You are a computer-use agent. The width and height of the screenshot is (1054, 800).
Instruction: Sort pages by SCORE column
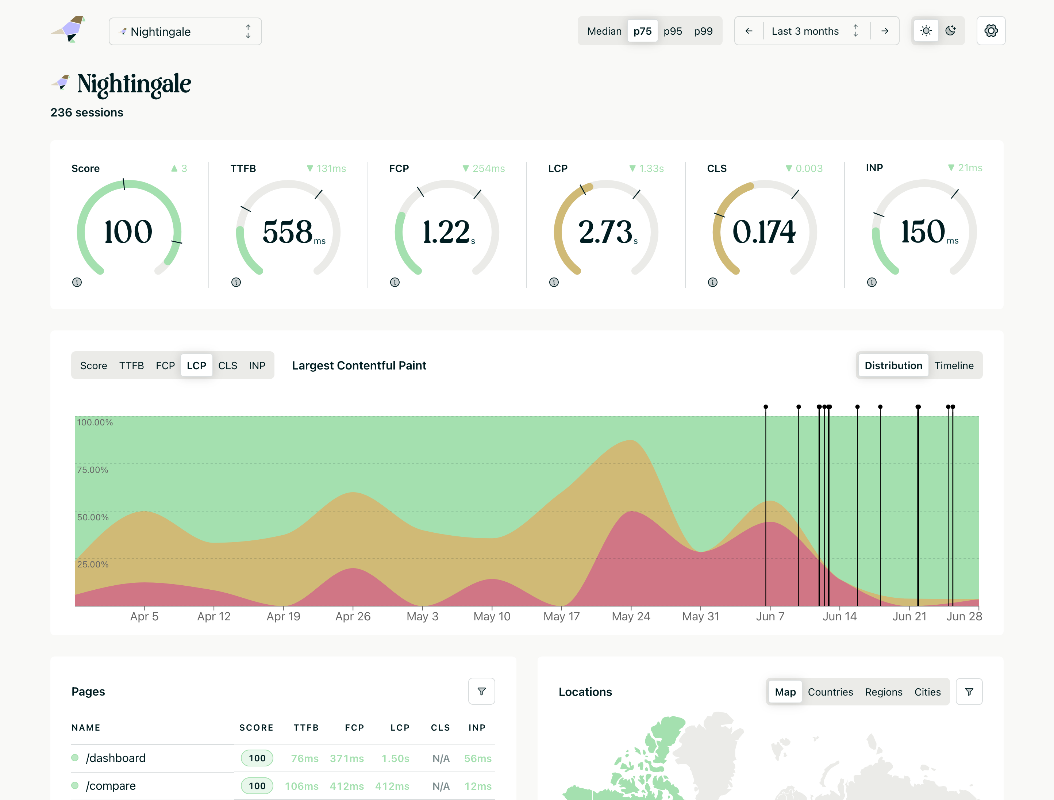[256, 728]
